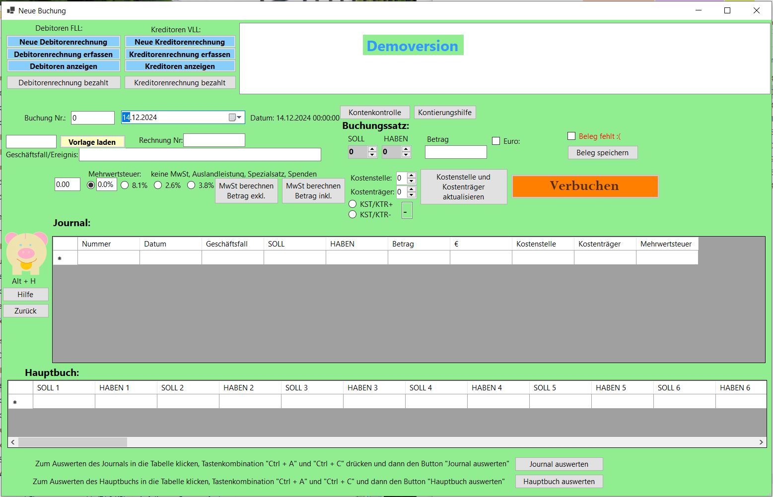Check the 'Beleg fehlt :(' checkbox
773x497 pixels.
[570, 136]
